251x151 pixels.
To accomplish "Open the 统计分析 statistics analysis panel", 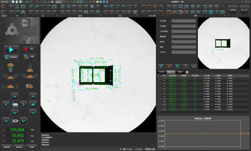I will pos(244,10).
